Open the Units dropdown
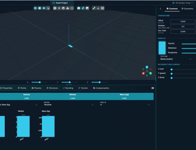Viewport: 196px width, 150px height. pos(125,105)
